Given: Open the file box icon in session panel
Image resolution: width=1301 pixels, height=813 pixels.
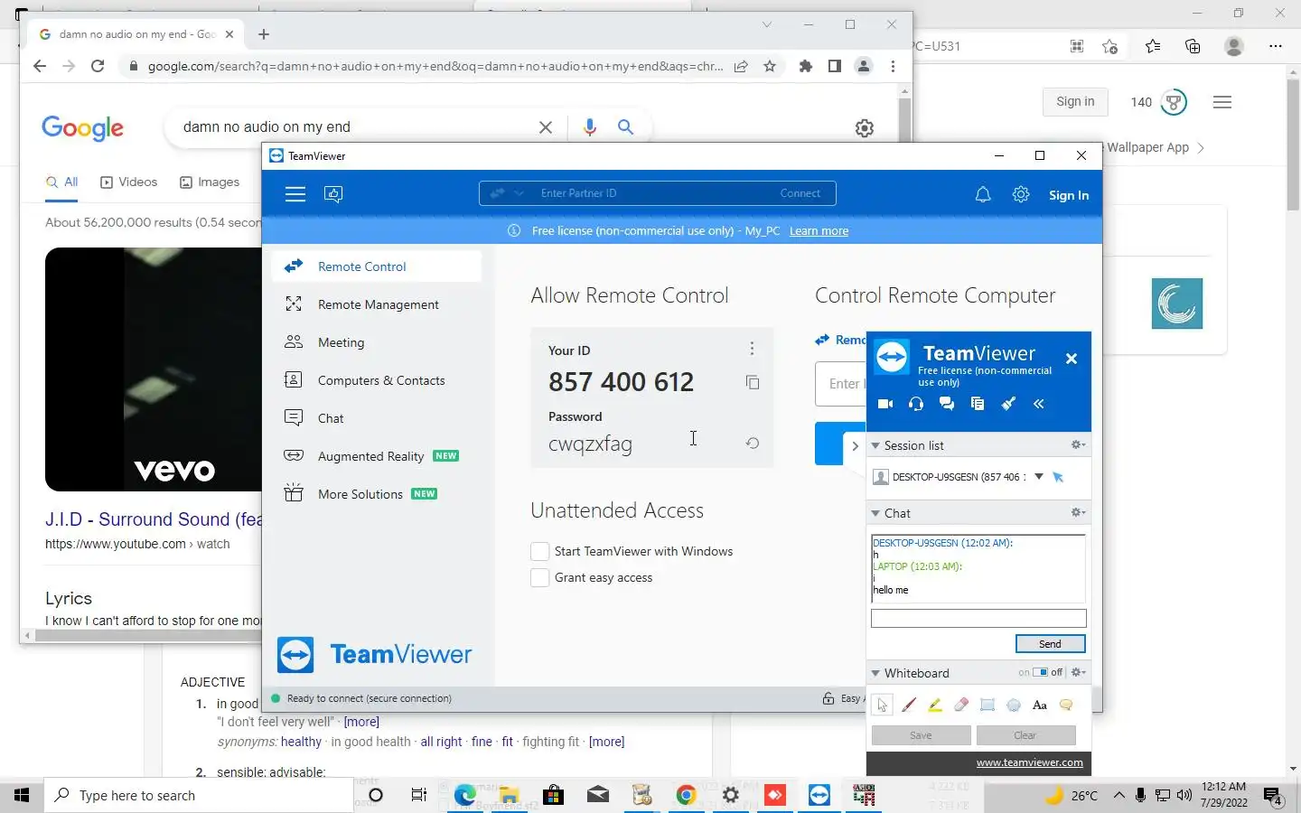Looking at the screenshot, I should point(978,404).
